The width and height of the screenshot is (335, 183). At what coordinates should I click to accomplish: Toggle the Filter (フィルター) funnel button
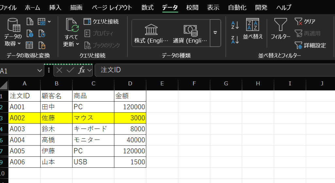[280, 29]
